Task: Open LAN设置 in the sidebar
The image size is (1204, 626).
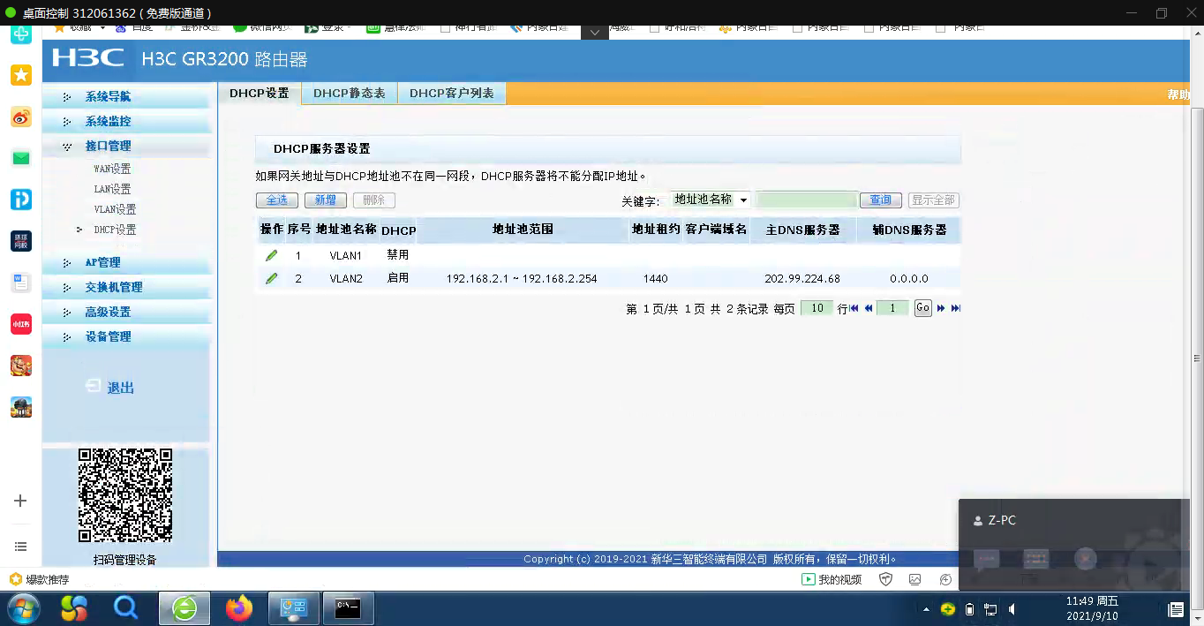Action: (112, 189)
